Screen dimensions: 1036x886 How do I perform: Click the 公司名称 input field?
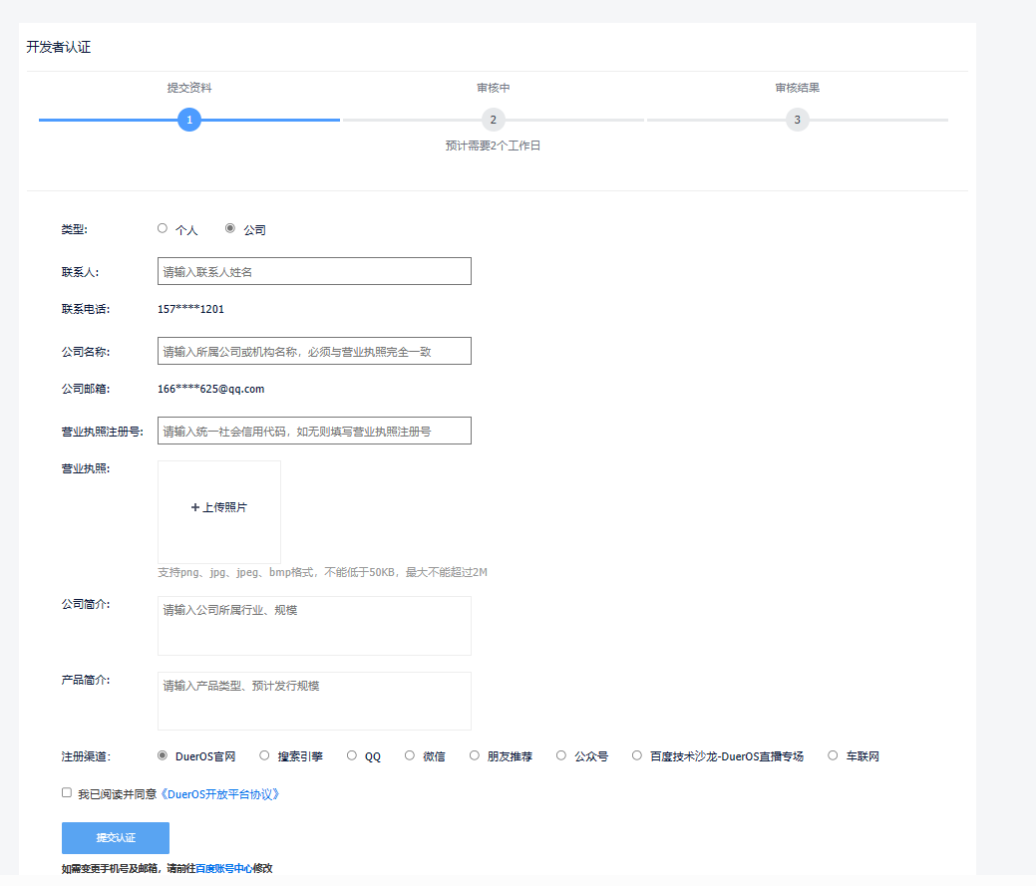(x=314, y=351)
